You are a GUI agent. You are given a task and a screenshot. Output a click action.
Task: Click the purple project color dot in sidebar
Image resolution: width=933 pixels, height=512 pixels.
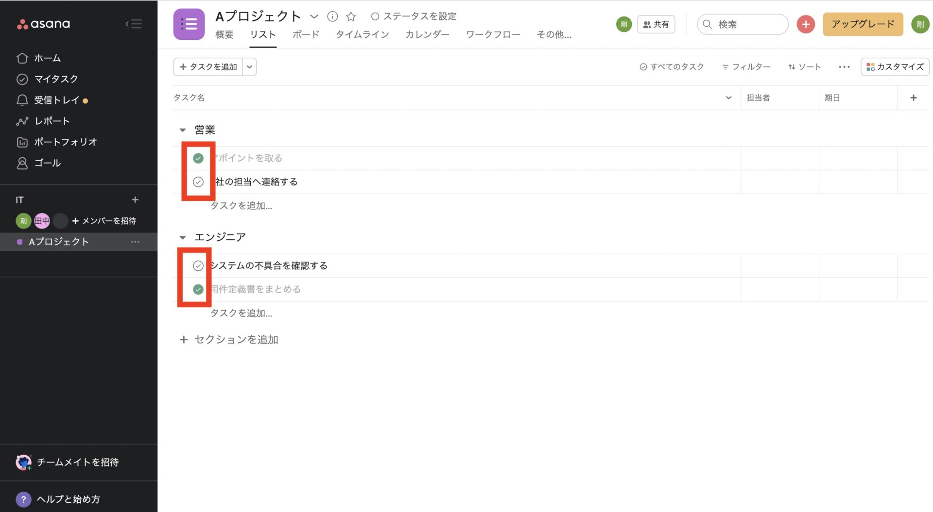pyautogui.click(x=20, y=241)
